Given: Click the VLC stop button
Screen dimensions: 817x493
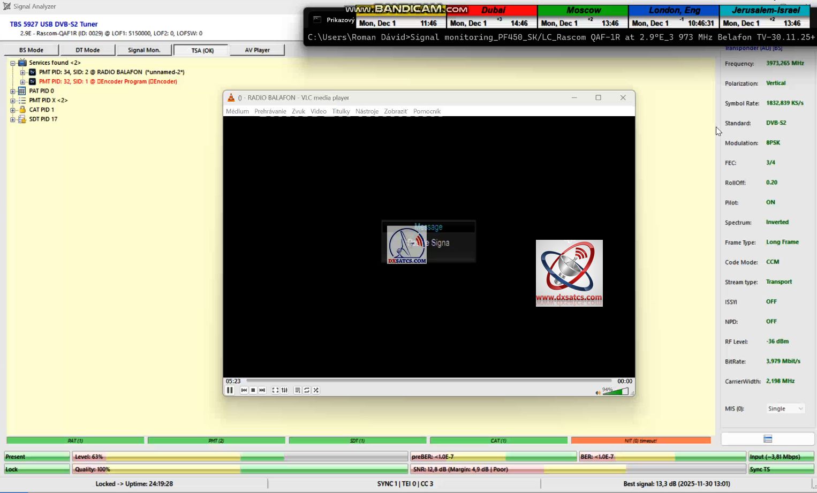Looking at the screenshot, I should point(253,390).
